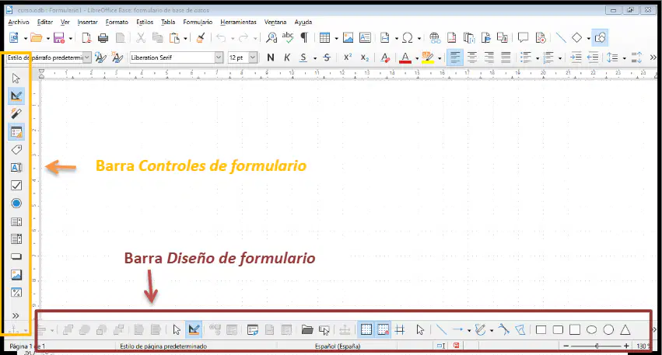Click 'Estilo de página predeterminado' in status bar
This screenshot has height=355, width=662.
click(x=163, y=346)
